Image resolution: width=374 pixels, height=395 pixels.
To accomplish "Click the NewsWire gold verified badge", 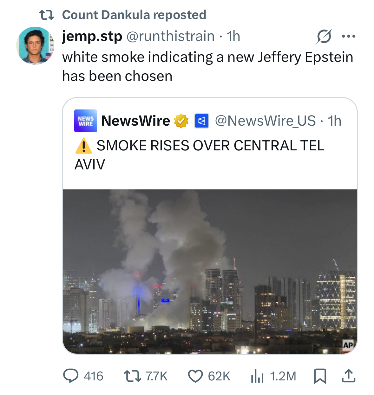I will point(181,121).
